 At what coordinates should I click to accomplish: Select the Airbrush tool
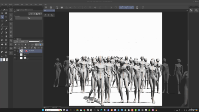point(6,32)
